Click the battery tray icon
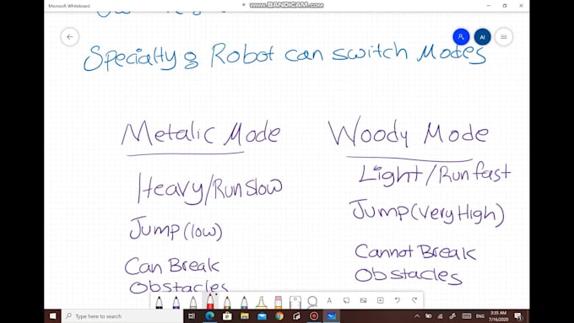The image size is (574, 323). click(428, 316)
